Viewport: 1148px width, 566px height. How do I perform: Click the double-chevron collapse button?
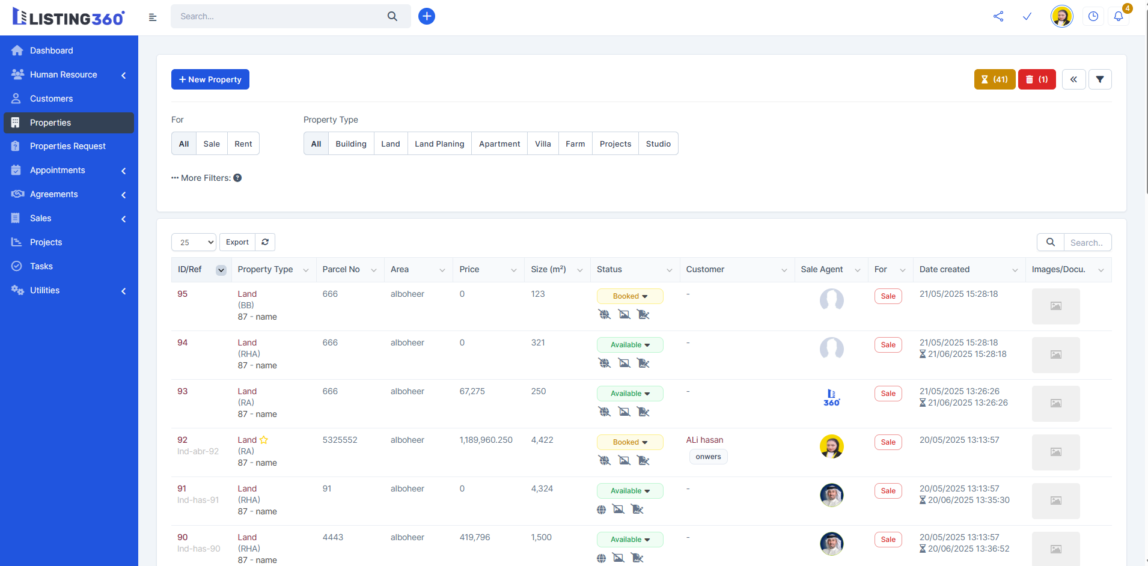[1073, 79]
